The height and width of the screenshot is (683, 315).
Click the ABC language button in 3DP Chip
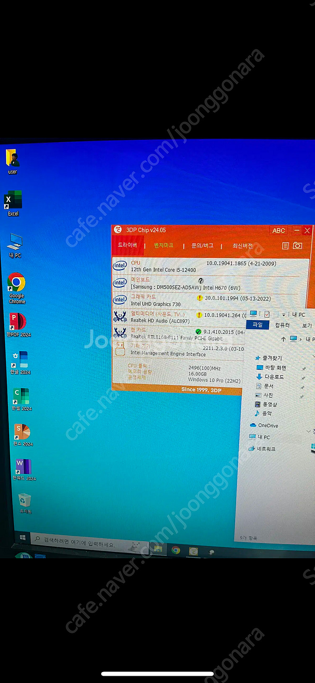coord(278,230)
